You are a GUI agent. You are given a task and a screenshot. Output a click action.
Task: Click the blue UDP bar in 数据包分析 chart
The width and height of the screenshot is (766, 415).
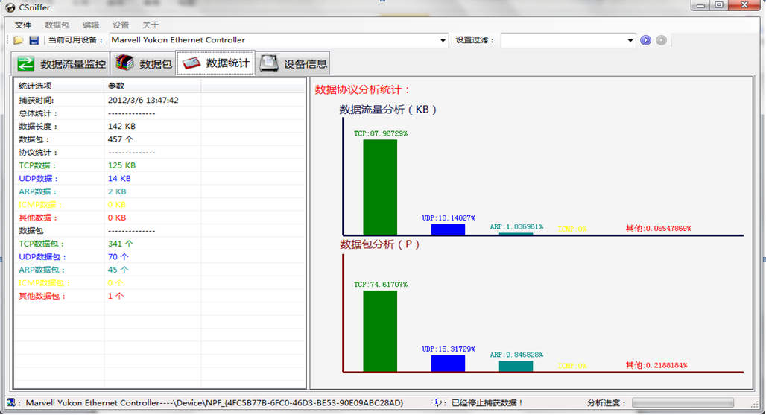448,364
